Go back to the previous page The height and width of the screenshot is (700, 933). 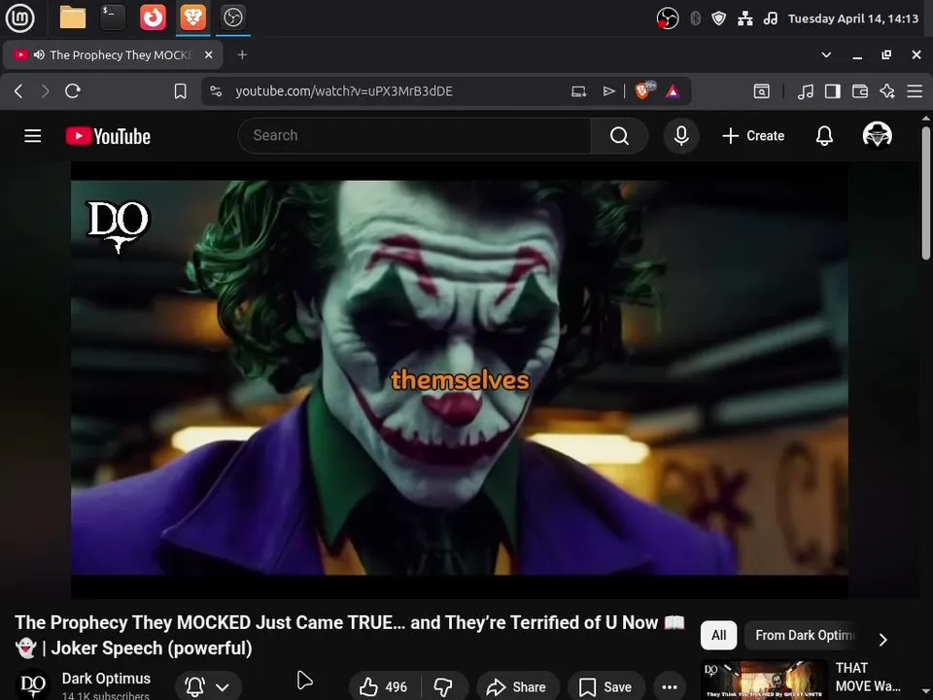pos(18,91)
